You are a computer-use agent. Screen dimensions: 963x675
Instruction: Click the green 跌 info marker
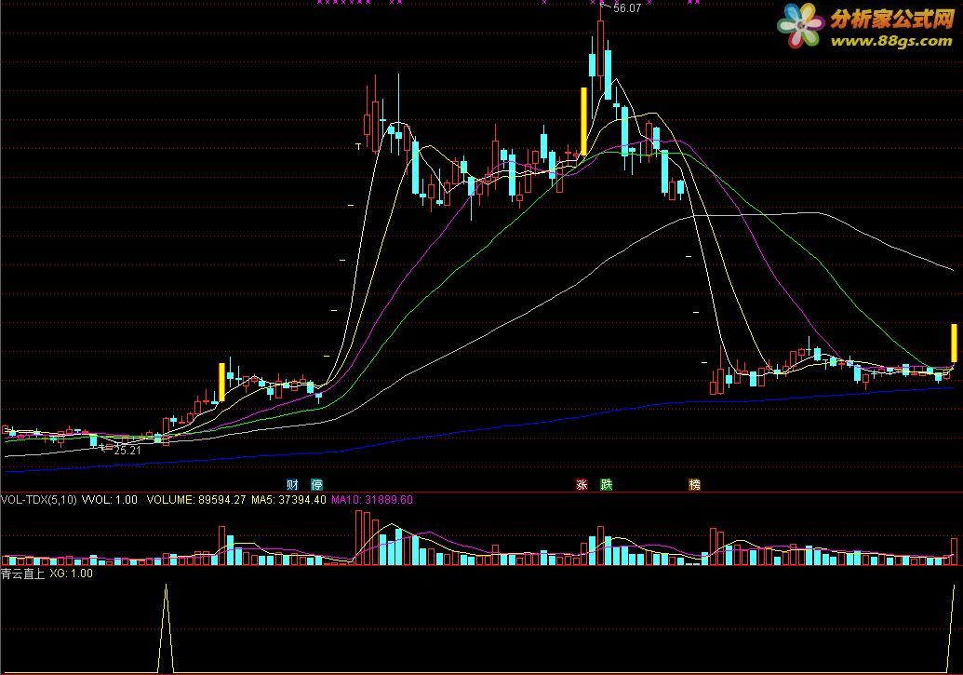coord(607,484)
